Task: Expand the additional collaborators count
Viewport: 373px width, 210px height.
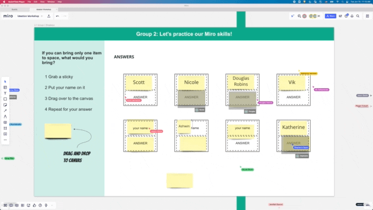Action: pyautogui.click(x=319, y=16)
